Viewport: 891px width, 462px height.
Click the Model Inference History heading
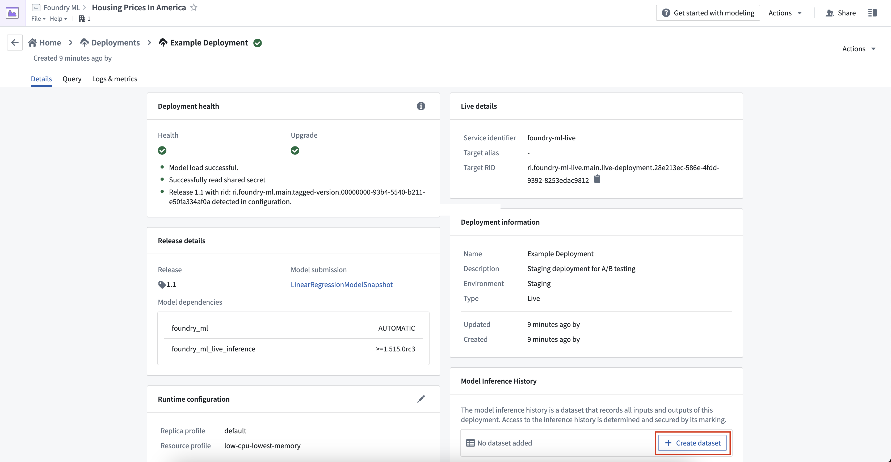(498, 381)
